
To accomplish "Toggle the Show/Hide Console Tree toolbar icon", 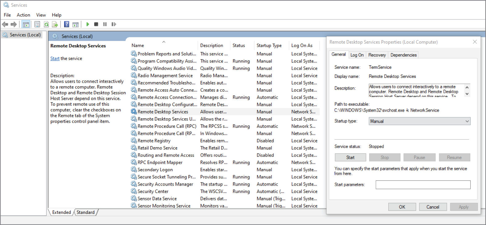I will (26, 24).
